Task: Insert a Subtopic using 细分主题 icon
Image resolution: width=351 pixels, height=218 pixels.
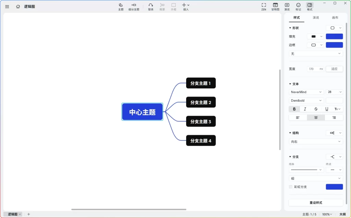Action: coord(133,6)
